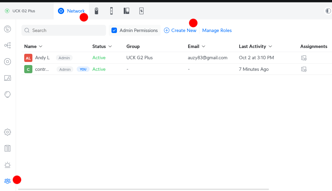Click Create New admin button

tap(180, 30)
